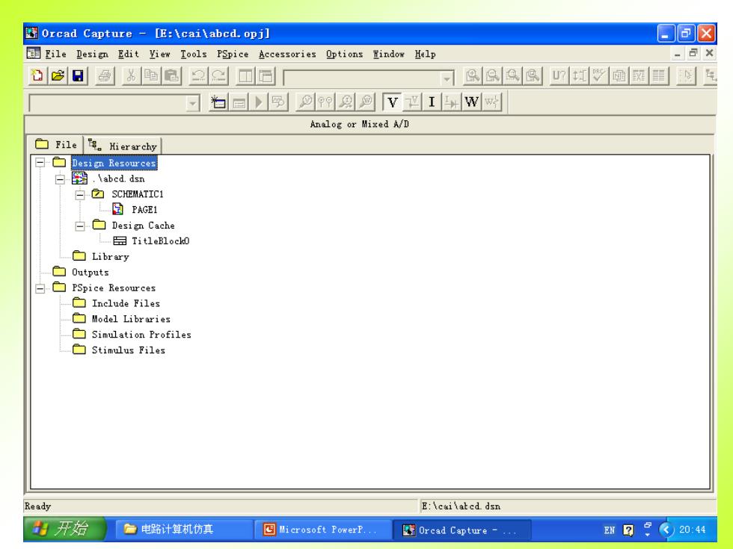Toggle power display on selected part

pyautogui.click(x=491, y=102)
